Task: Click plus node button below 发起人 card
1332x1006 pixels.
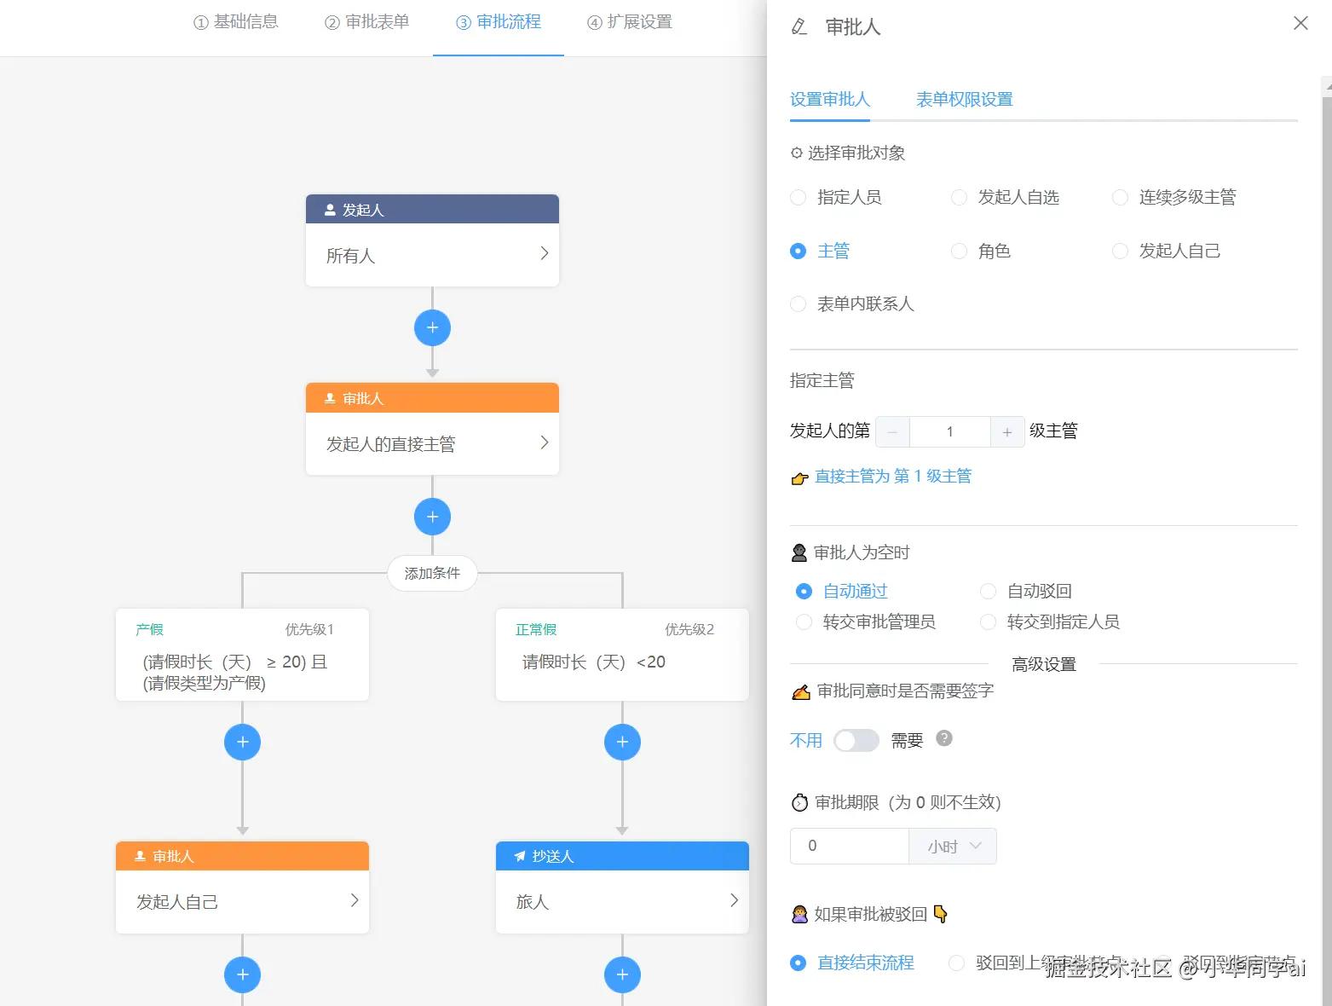Action: point(432,327)
